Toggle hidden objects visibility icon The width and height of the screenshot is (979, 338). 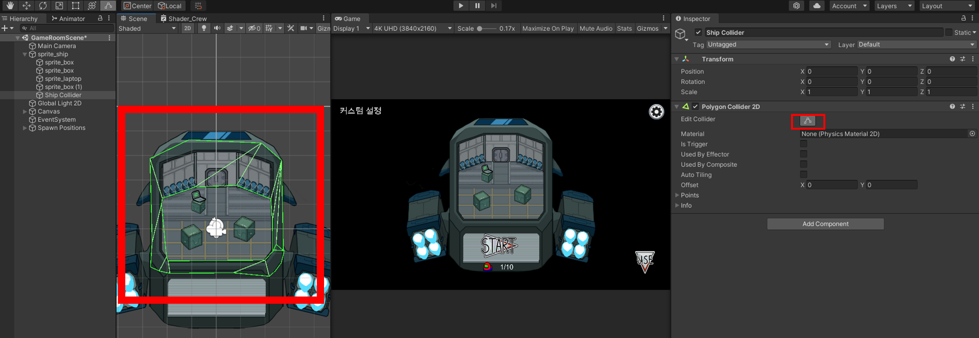tap(254, 28)
